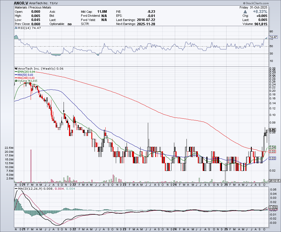Viewport: 281px width, 232px height.
Task: Click Last Earnings date 2016-07-22
Action: [x=146, y=20]
